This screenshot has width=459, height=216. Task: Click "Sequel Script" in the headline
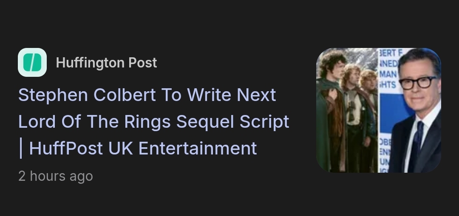233,122
